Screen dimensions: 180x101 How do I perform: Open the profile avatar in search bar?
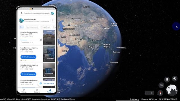53,13
